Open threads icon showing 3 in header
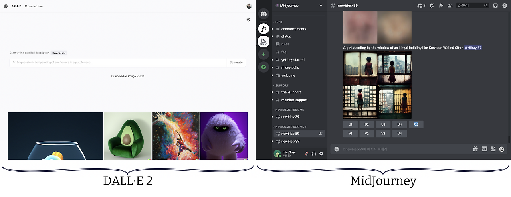The height and width of the screenshot is (197, 511). pyautogui.click(x=421, y=6)
